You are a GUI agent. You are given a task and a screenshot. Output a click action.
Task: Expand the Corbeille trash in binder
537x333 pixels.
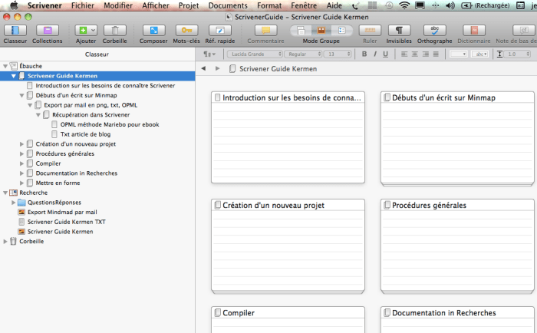tap(5, 242)
